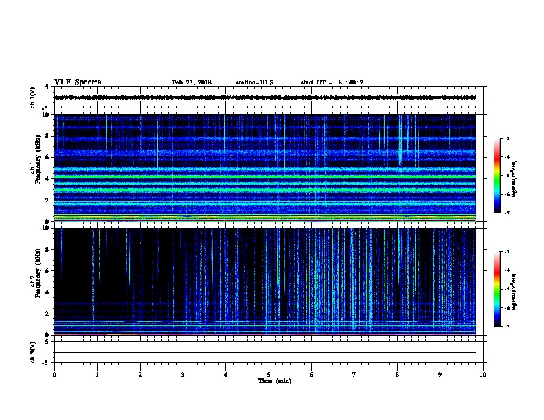Click the "ch.1(V)" waveform axis label
Screen dimensions: 544x420
pos(33,97)
